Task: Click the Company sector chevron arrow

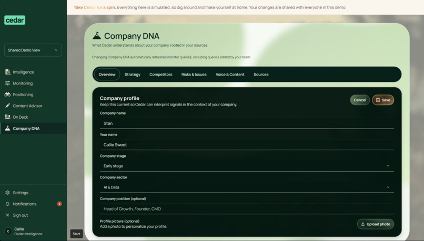Action: click(388, 187)
